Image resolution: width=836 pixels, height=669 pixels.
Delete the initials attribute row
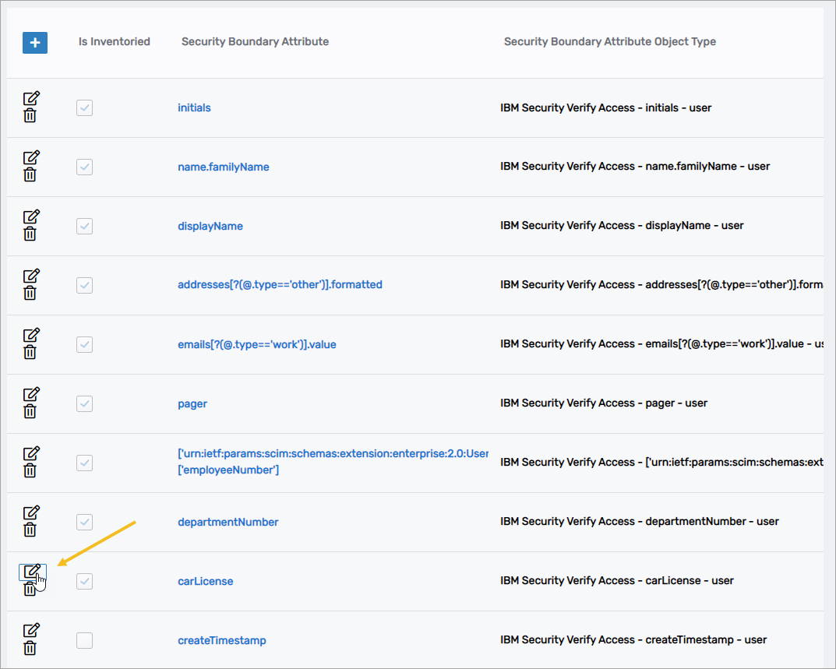[x=30, y=116]
